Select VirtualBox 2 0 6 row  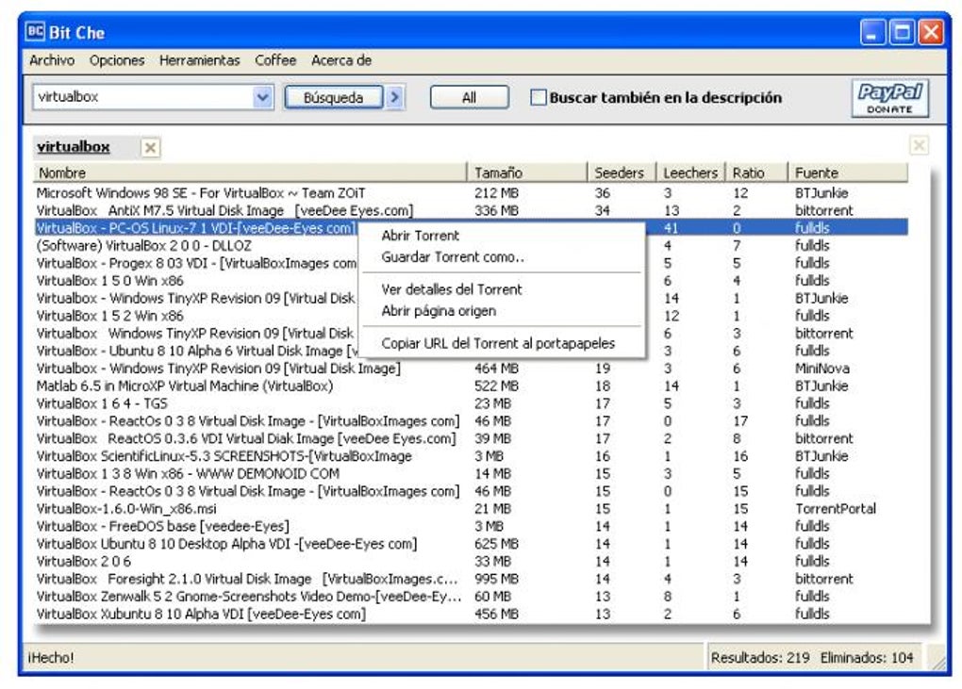coord(471,562)
